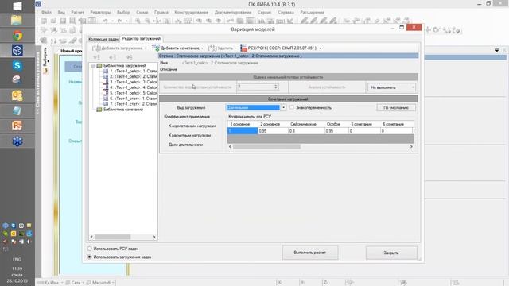Click the Windows Start button
This screenshot has height=286, width=509.
[x=17, y=6]
